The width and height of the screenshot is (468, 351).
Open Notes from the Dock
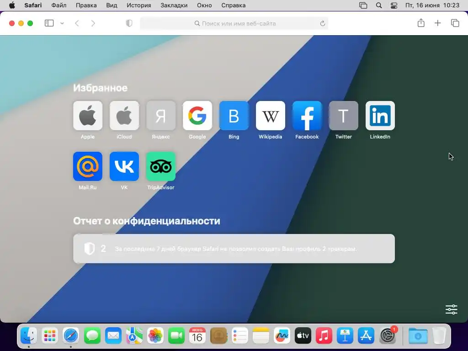[x=261, y=336]
